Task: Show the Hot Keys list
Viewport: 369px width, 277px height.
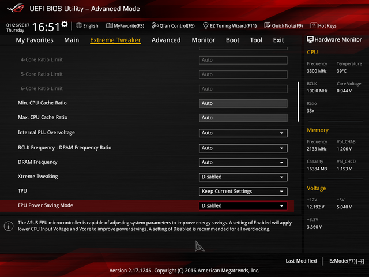Action: tap(327, 25)
